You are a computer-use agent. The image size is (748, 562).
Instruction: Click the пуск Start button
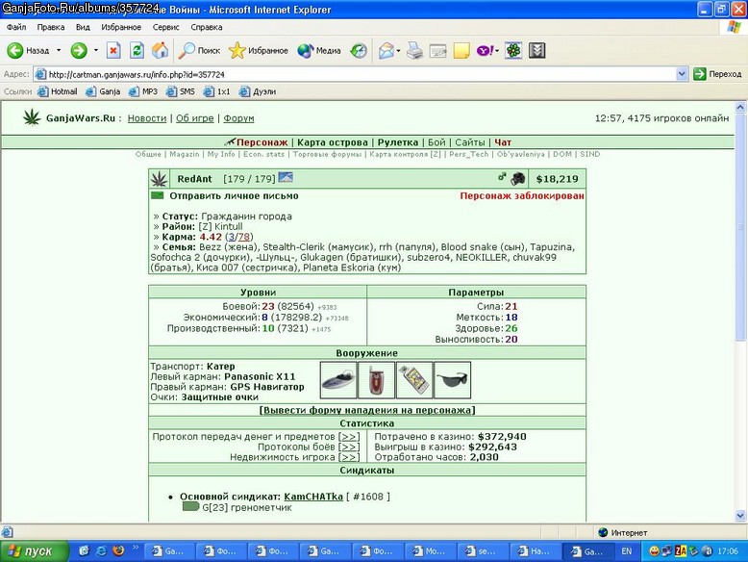pos(34,551)
